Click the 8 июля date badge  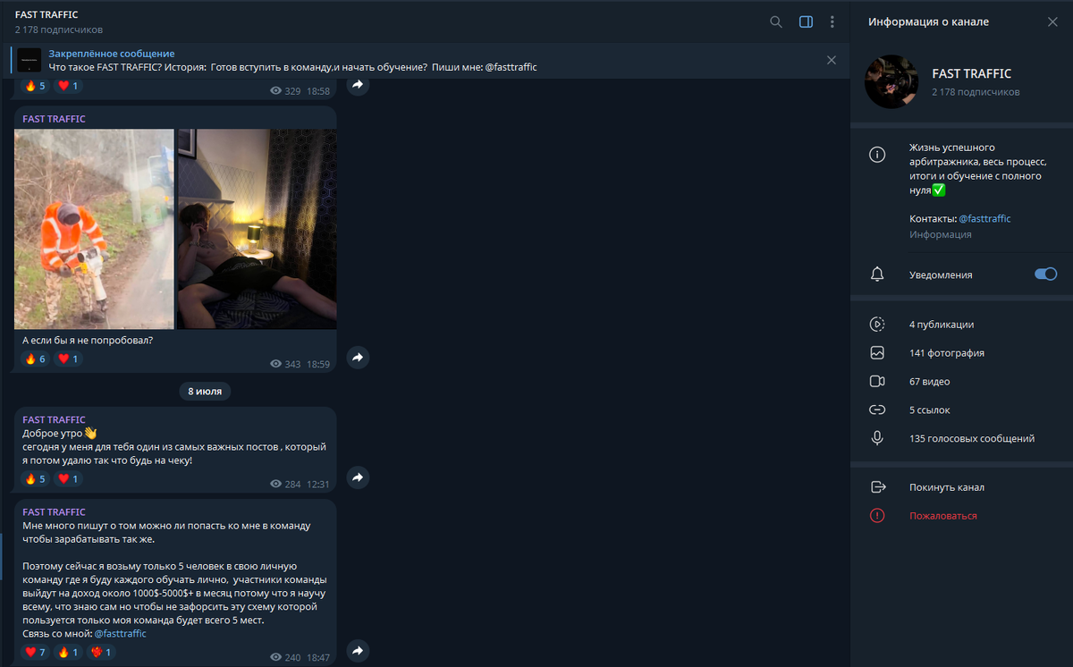click(205, 391)
